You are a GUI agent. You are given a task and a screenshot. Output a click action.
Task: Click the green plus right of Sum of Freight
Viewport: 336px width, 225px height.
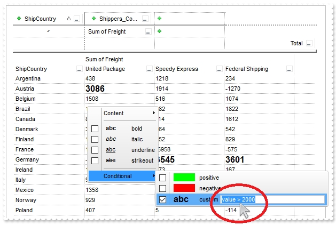(x=160, y=31)
